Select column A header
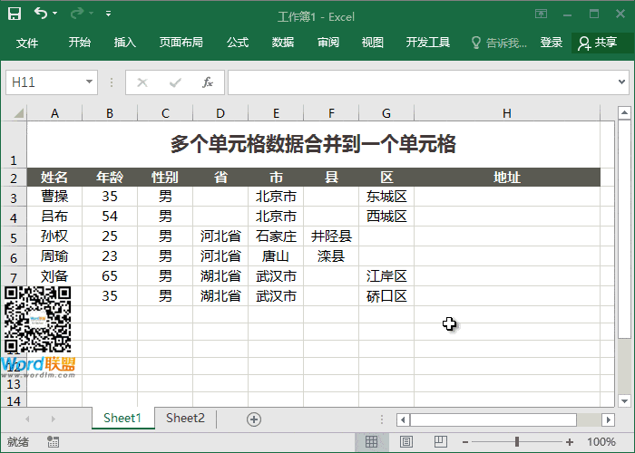Screen dimensions: 635x453 click(x=54, y=113)
